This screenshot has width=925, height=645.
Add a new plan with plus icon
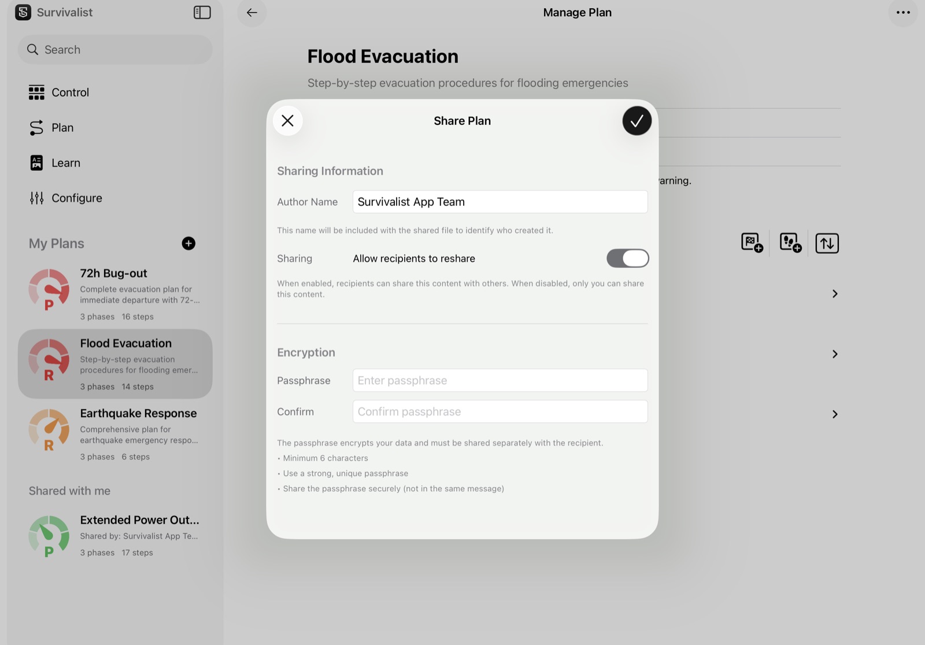point(188,244)
